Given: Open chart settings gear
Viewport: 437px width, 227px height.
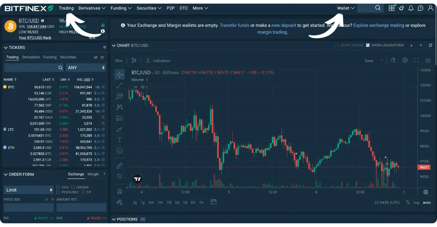Looking at the screenshot, I should 405,60.
